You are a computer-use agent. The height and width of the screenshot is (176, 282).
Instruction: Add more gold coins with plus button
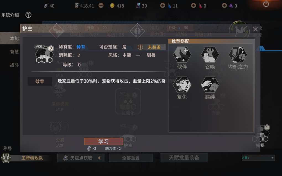[101, 6]
